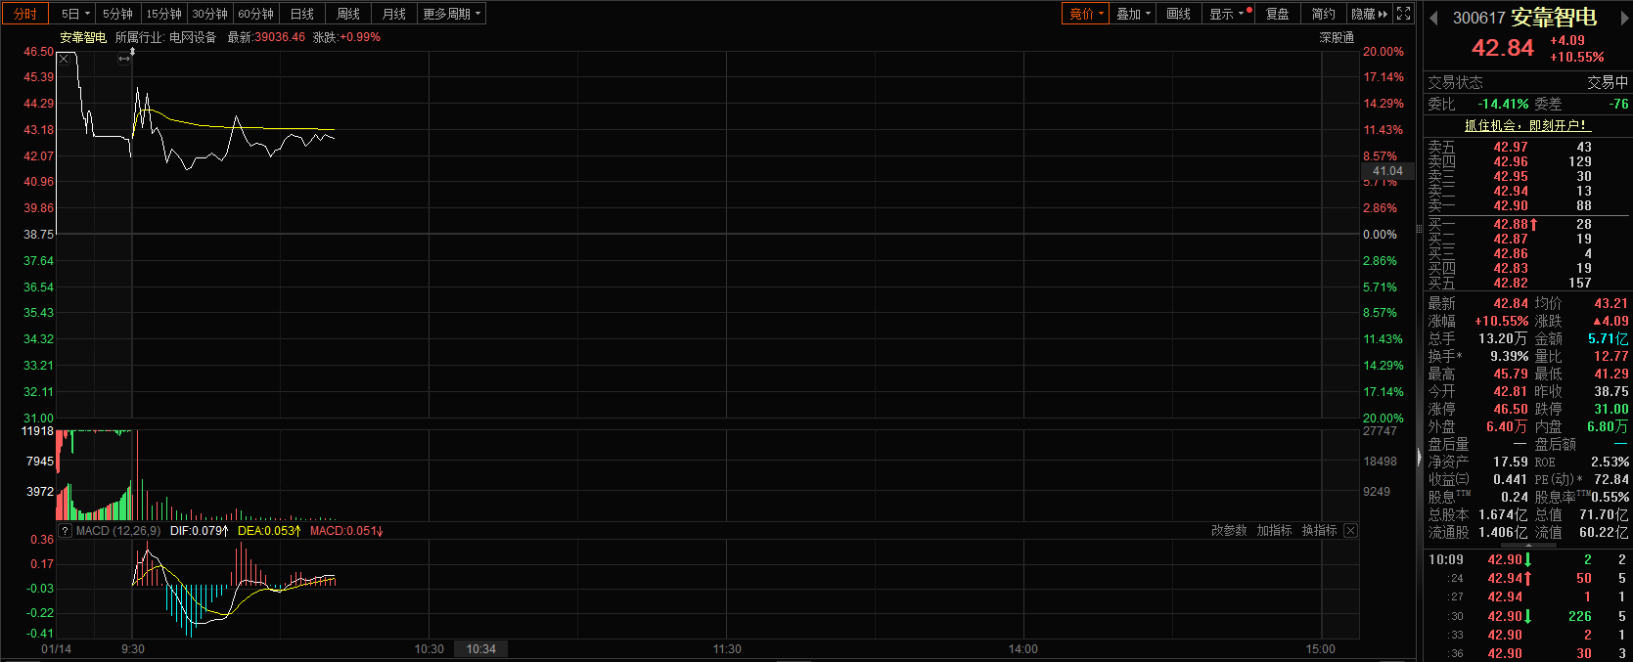
Task: Open the 5日 period dropdown
Action: (x=75, y=14)
